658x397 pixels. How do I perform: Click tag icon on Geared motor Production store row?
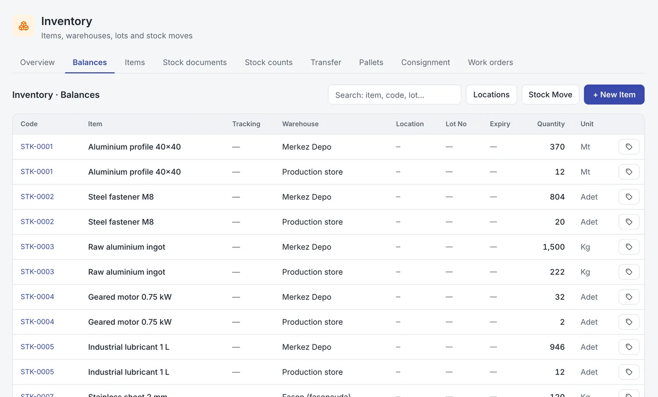click(629, 322)
